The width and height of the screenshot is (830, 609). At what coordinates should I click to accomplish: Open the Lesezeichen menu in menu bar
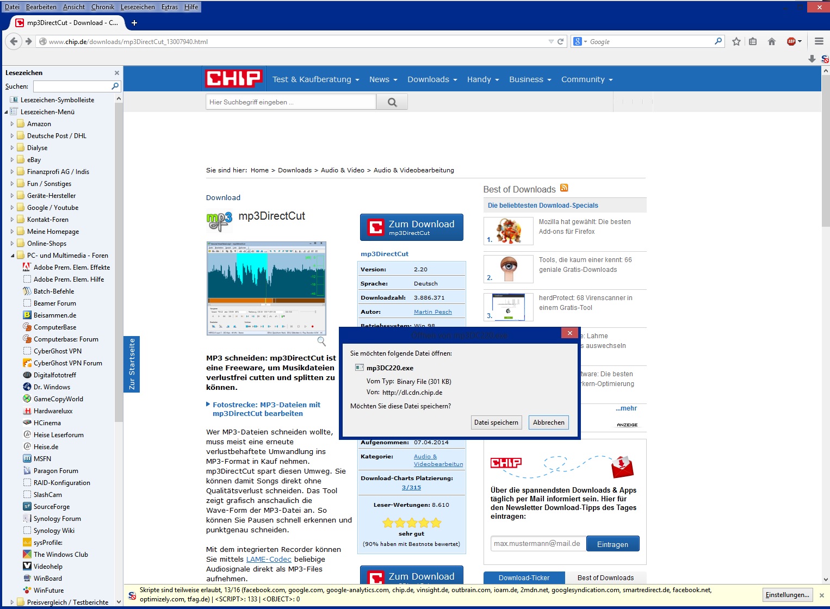click(138, 7)
